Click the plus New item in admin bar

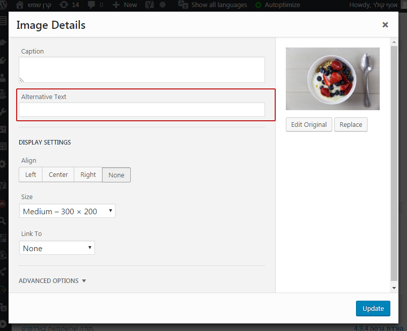[x=125, y=5]
